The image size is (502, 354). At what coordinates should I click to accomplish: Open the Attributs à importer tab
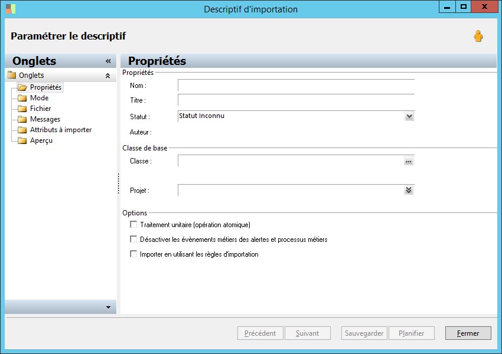(x=61, y=130)
